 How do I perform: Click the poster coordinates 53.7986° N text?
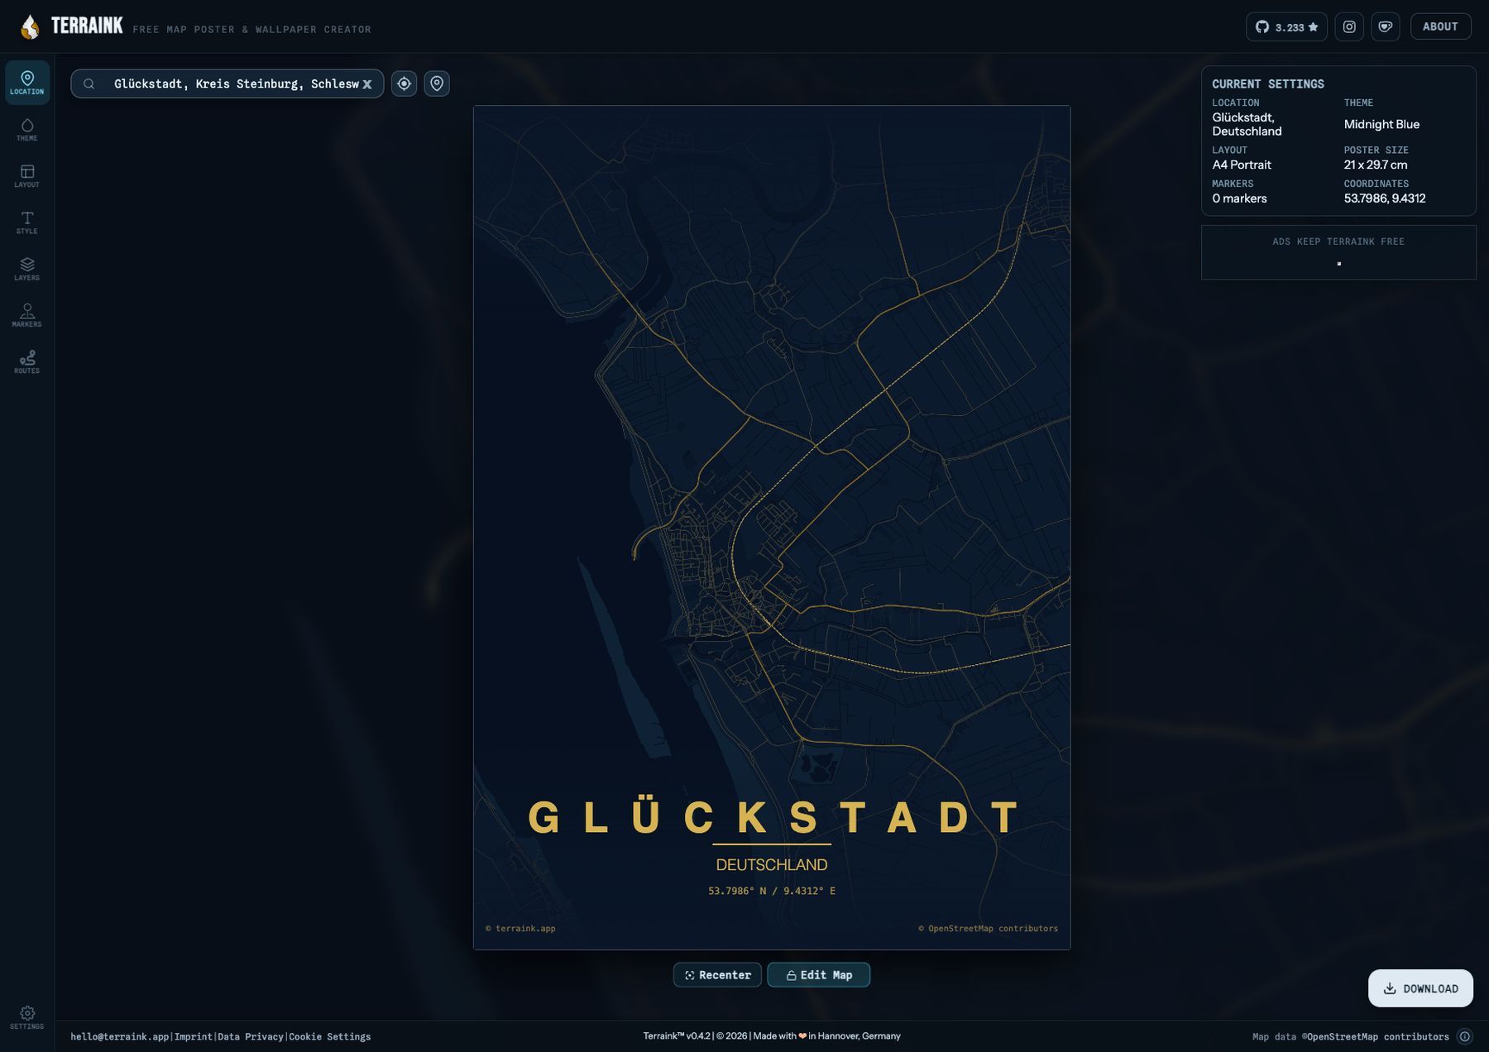click(772, 891)
